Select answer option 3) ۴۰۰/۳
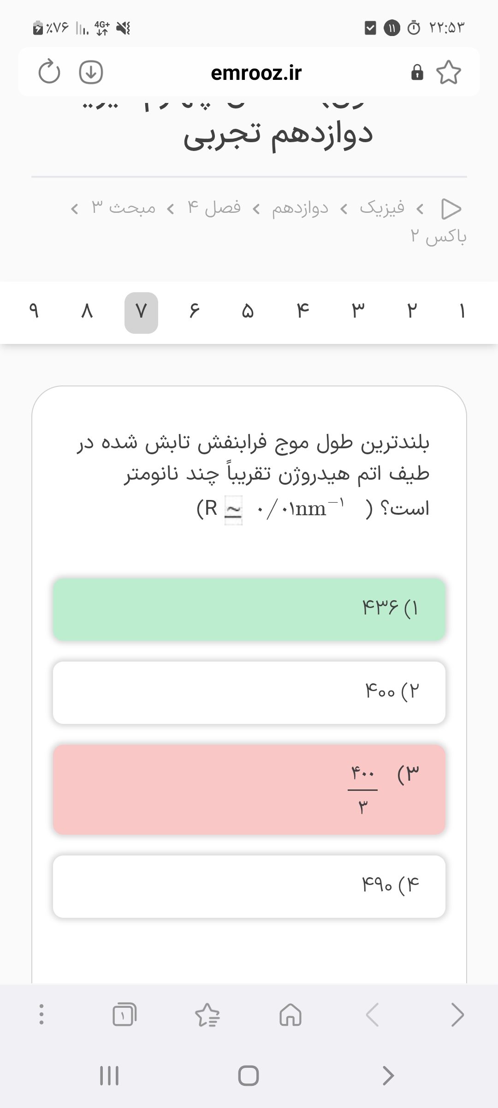Viewport: 498px width, 1108px height. [x=249, y=789]
